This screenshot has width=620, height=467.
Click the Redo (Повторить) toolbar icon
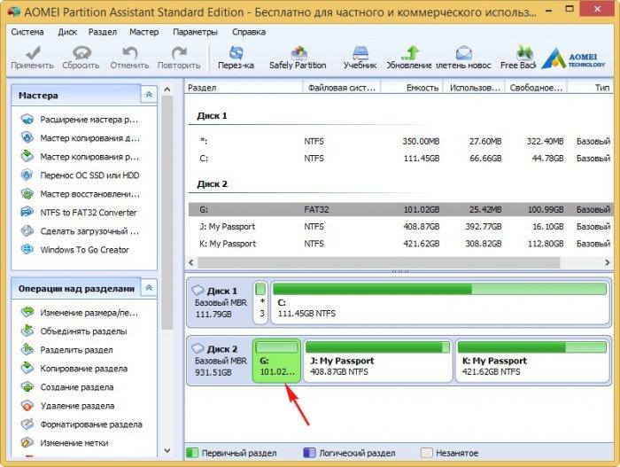[179, 53]
